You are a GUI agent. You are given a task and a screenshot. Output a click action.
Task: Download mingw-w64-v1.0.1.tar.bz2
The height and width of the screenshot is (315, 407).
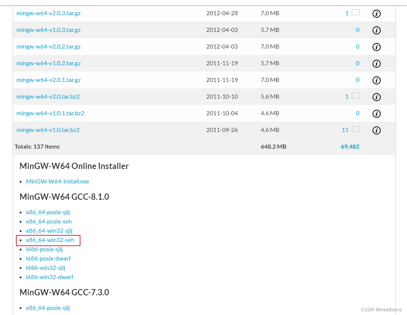[50, 113]
